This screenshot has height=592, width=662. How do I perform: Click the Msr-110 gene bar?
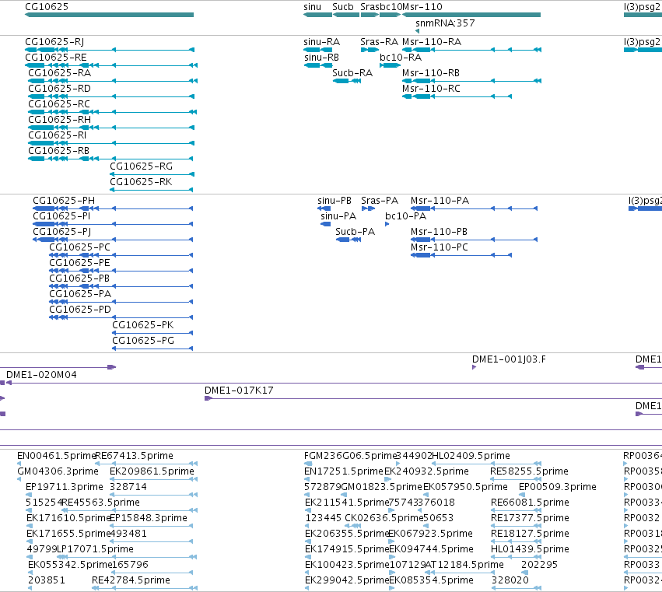pos(471,15)
